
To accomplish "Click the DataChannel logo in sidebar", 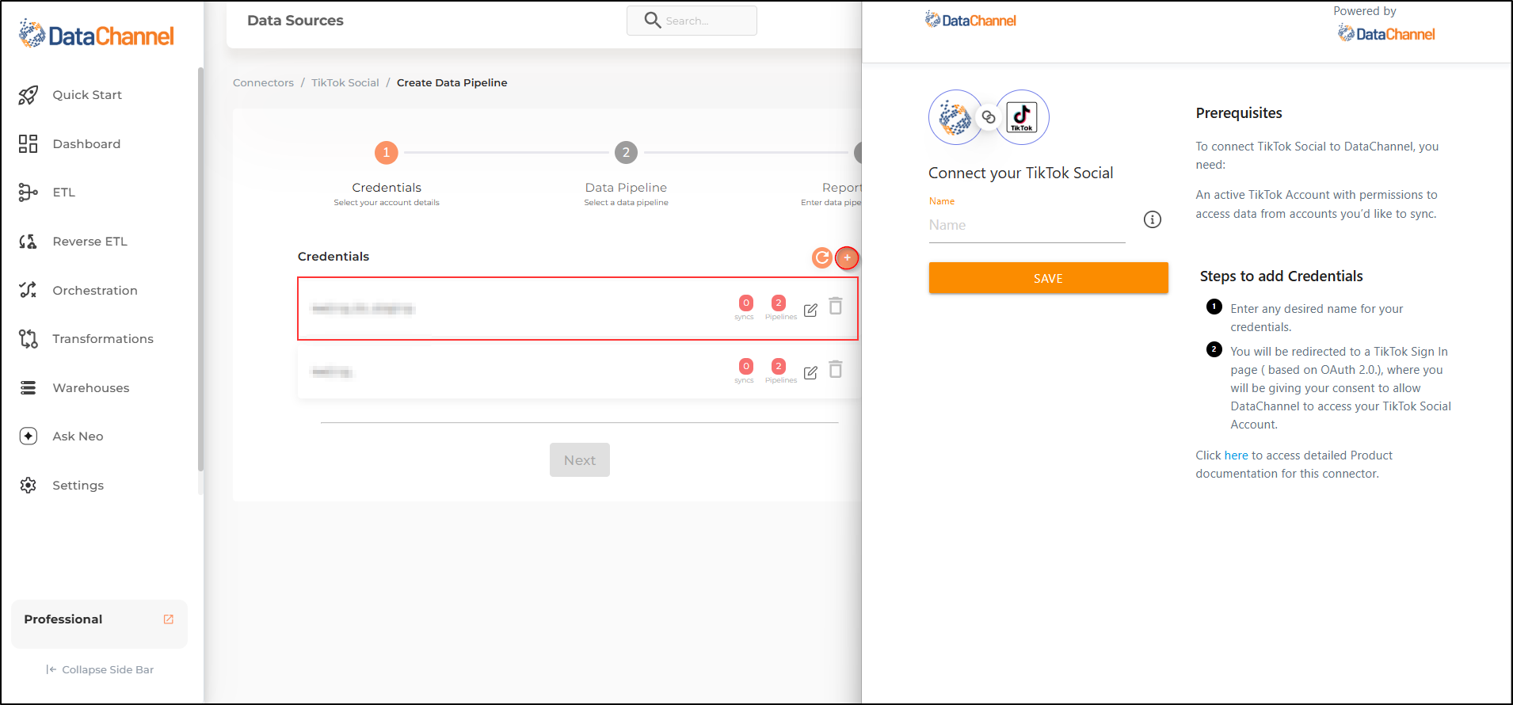I will point(96,35).
